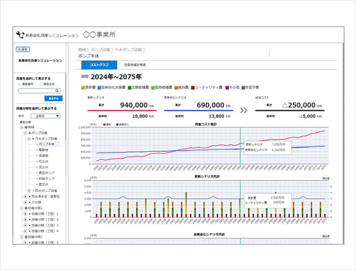Click the 資産コスト累計 chart title
The height and width of the screenshot is (270, 356).
coord(206,124)
